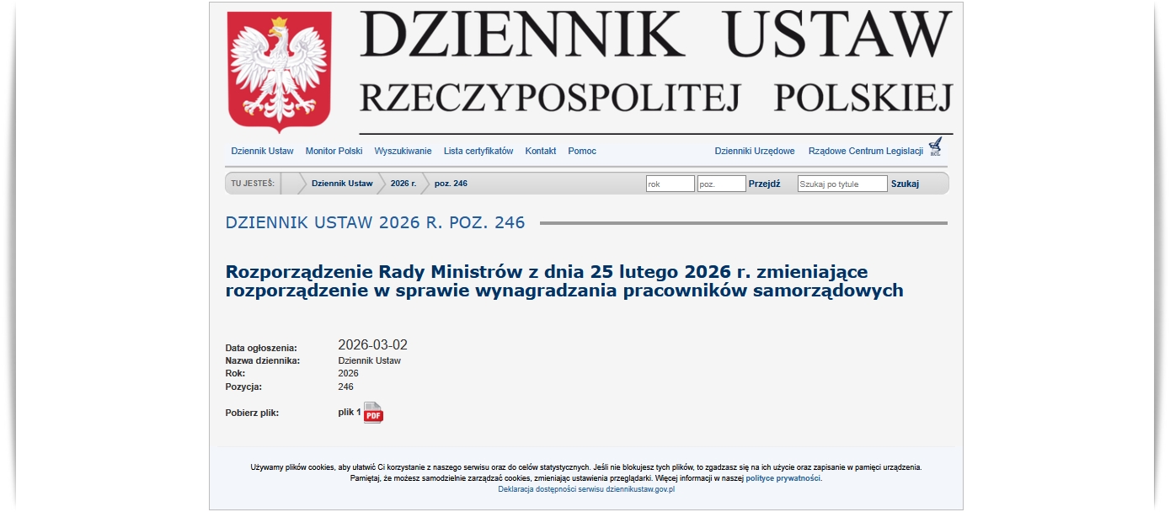The image size is (1170, 512).
Task: Focus the rok input field
Action: click(x=670, y=184)
